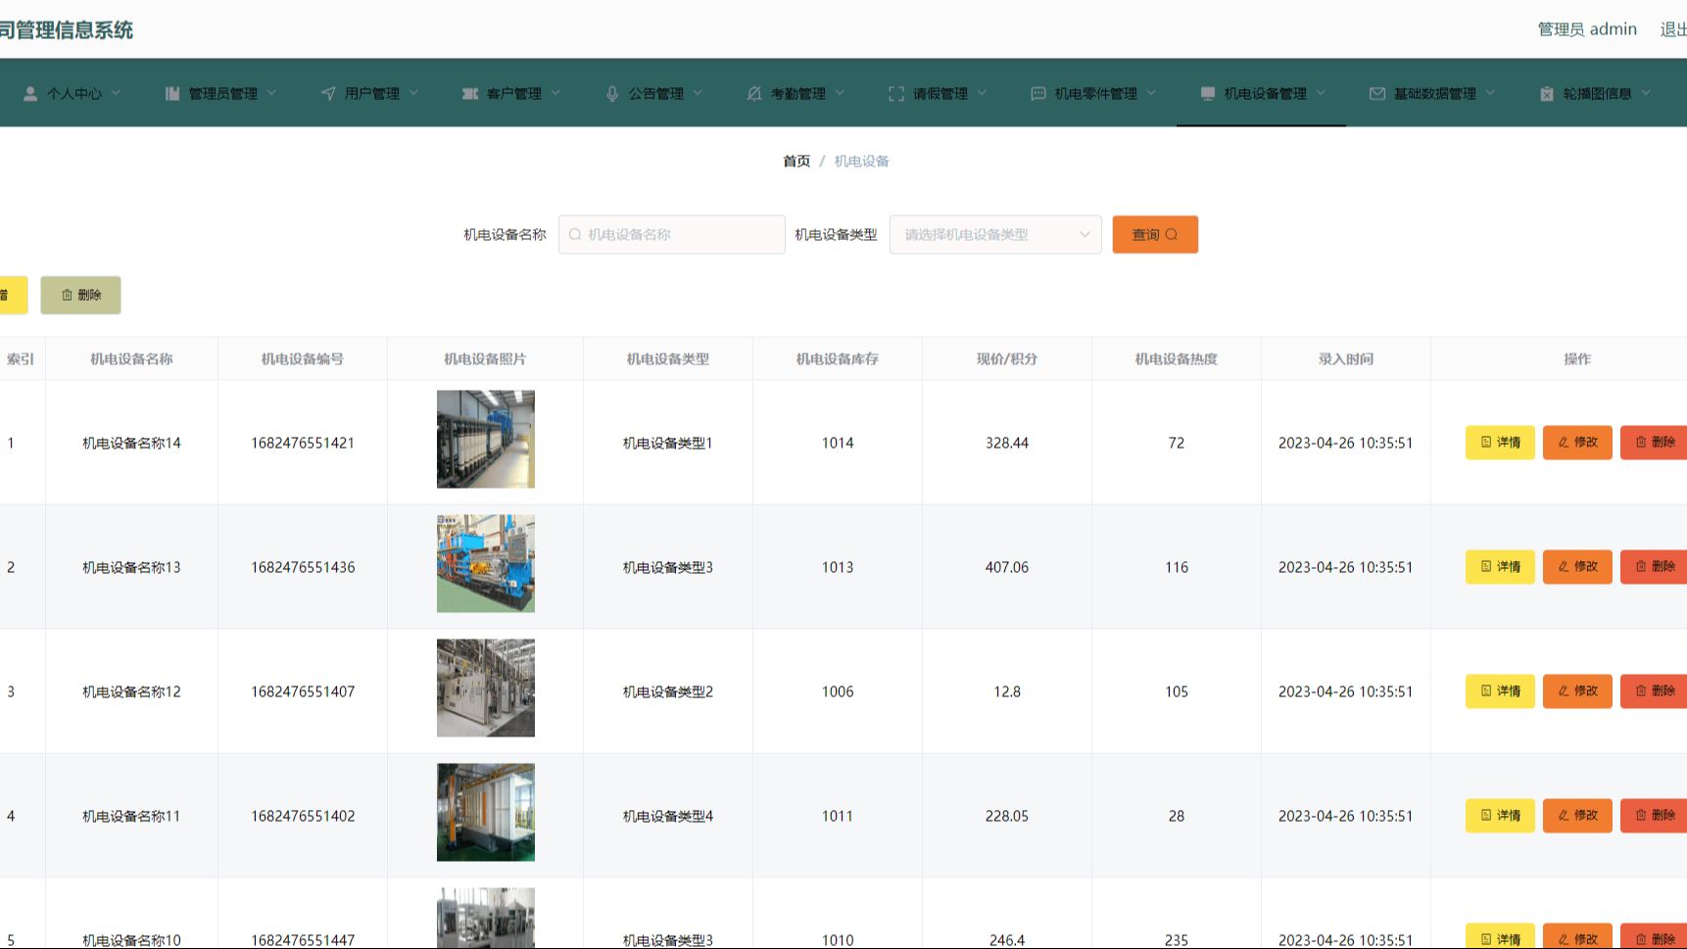View 详情 for 机电设备名称13
The width and height of the screenshot is (1687, 949).
pos(1500,567)
